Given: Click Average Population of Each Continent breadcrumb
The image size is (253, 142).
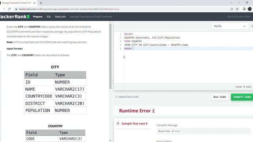Looking at the screenshot, I should pos(91,17).
